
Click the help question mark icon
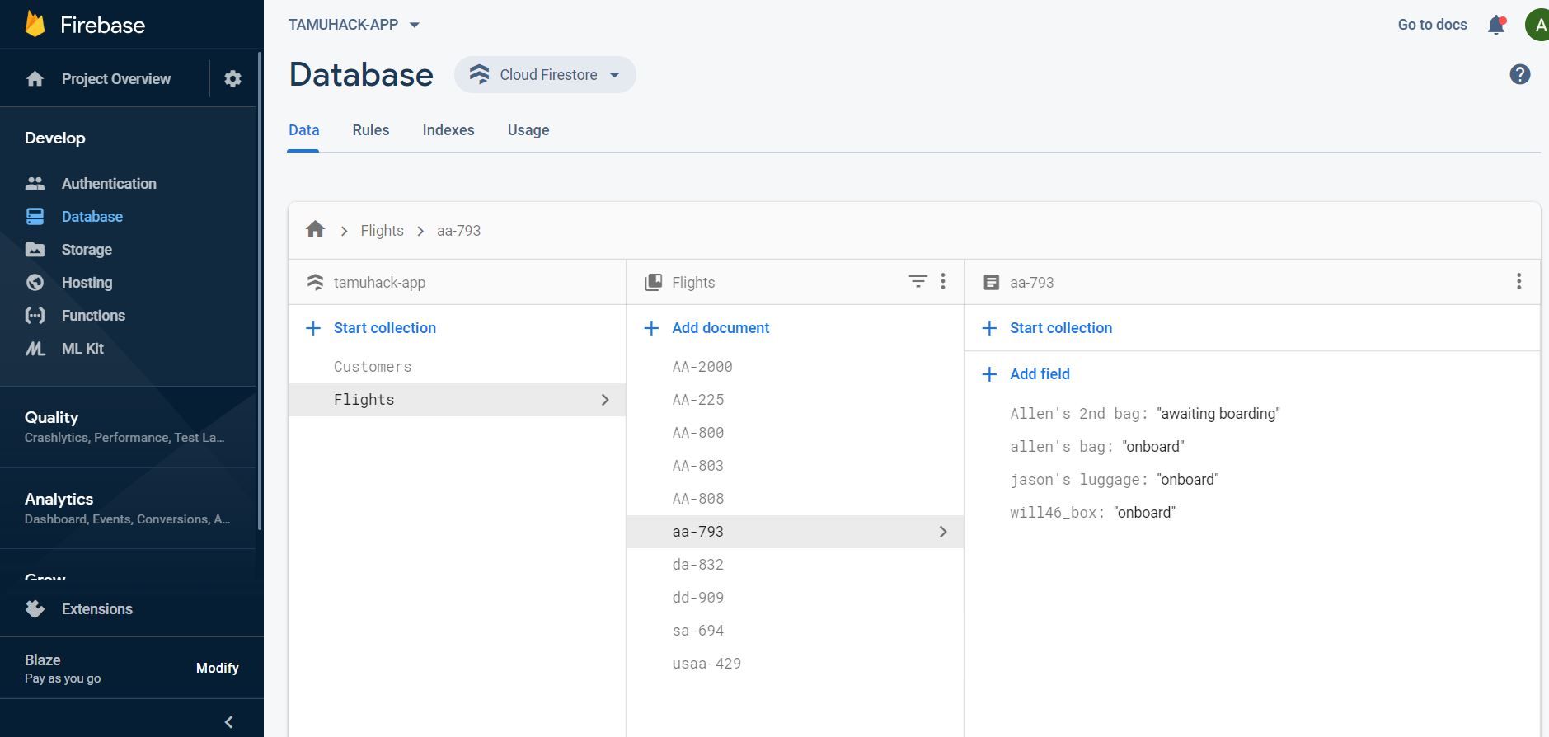(x=1520, y=74)
